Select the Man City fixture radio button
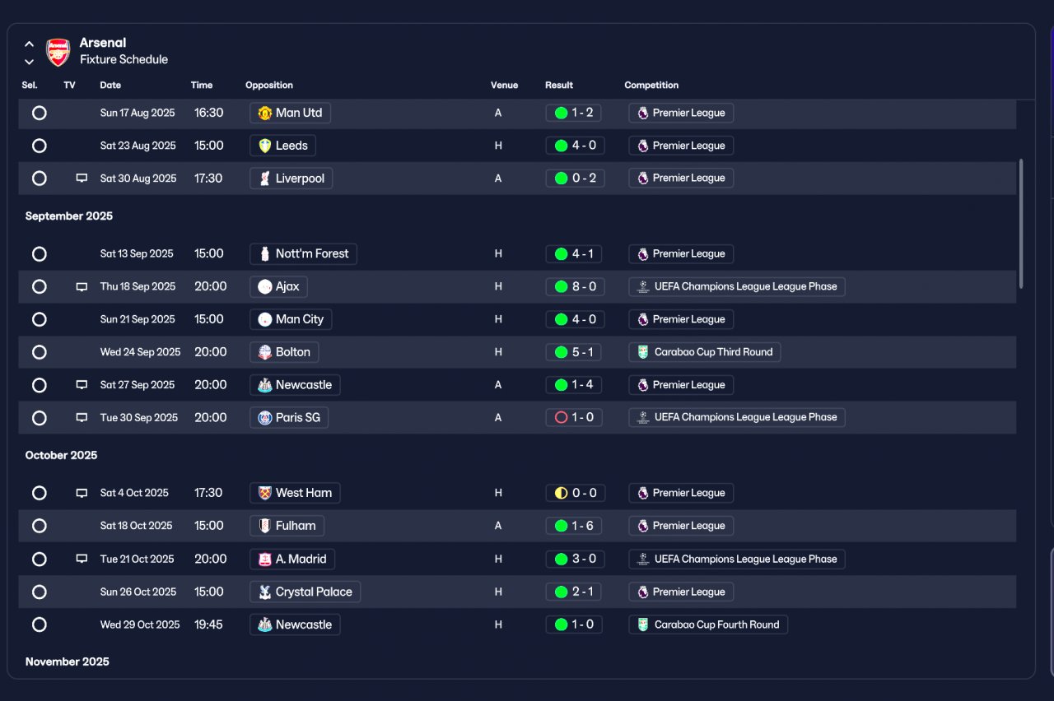This screenshot has width=1054, height=701. click(x=39, y=319)
